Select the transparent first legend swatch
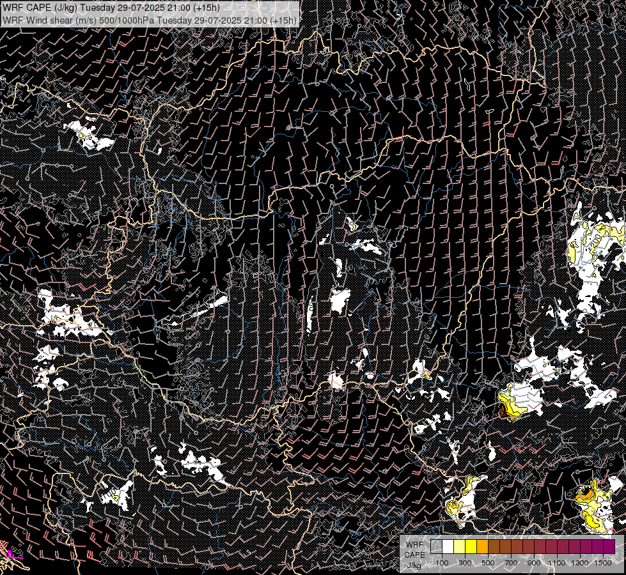This screenshot has width=626, height=575. click(x=436, y=546)
